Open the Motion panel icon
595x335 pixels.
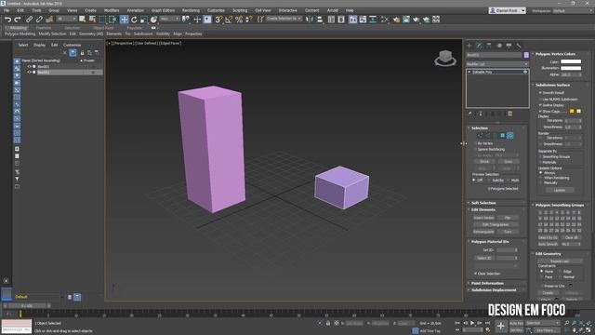[x=499, y=46]
